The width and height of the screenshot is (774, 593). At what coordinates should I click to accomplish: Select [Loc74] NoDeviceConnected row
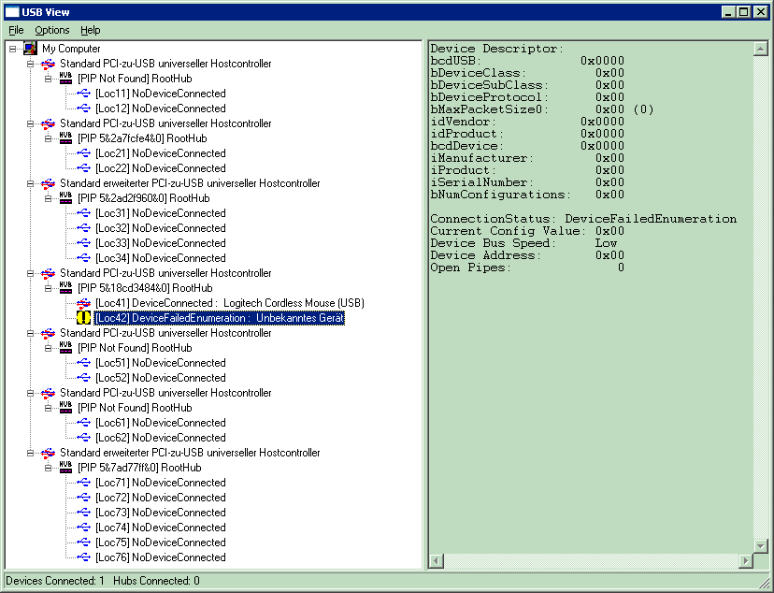[x=161, y=528]
